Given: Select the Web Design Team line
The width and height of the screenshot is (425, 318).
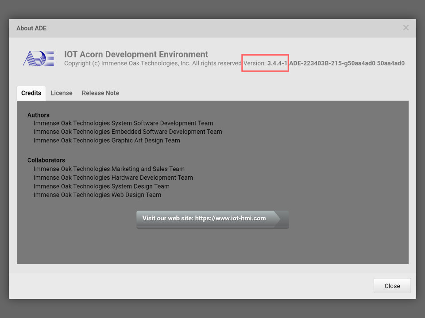Looking at the screenshot, I should point(97,195).
